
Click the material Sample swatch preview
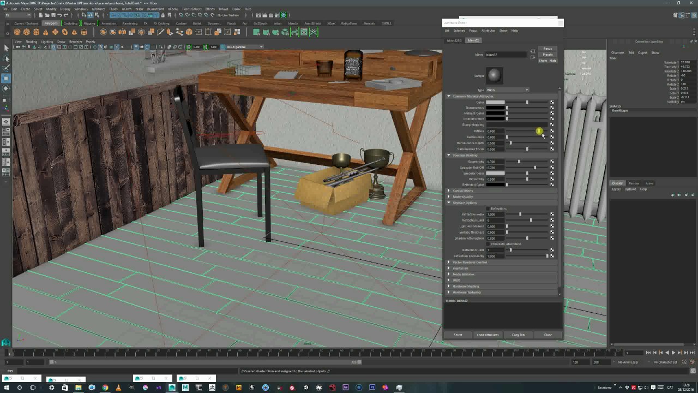pyautogui.click(x=494, y=75)
